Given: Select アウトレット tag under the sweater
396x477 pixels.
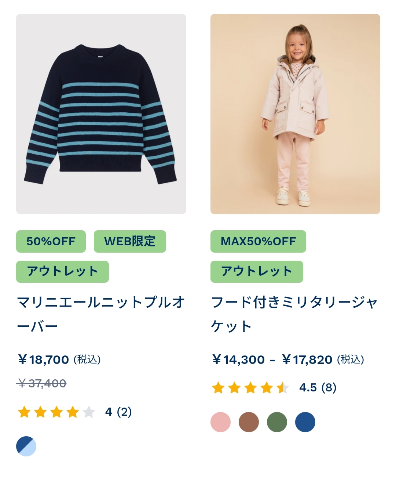Looking at the screenshot, I should [x=62, y=272].
